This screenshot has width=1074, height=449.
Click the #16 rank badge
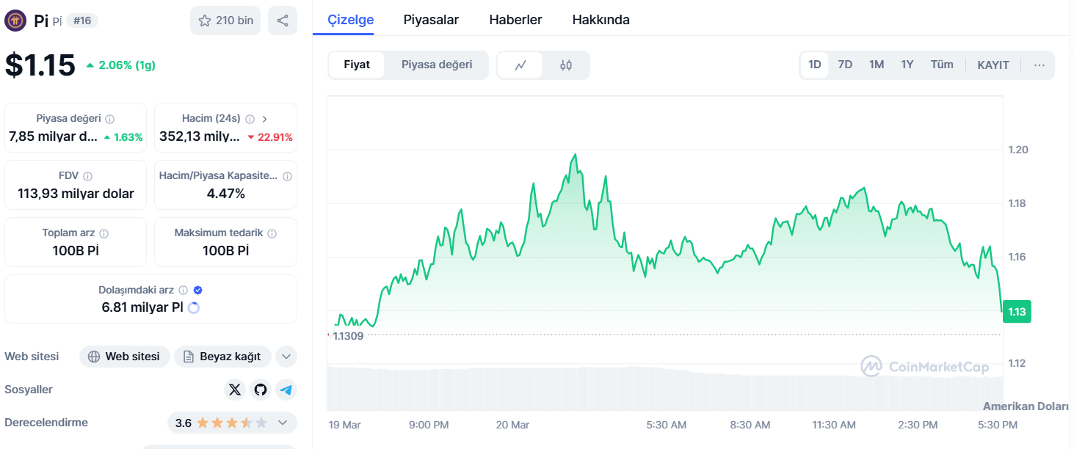[x=82, y=21]
